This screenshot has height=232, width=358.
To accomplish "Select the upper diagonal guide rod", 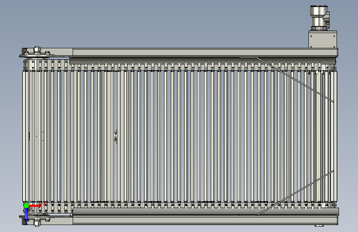I will [x=295, y=80].
